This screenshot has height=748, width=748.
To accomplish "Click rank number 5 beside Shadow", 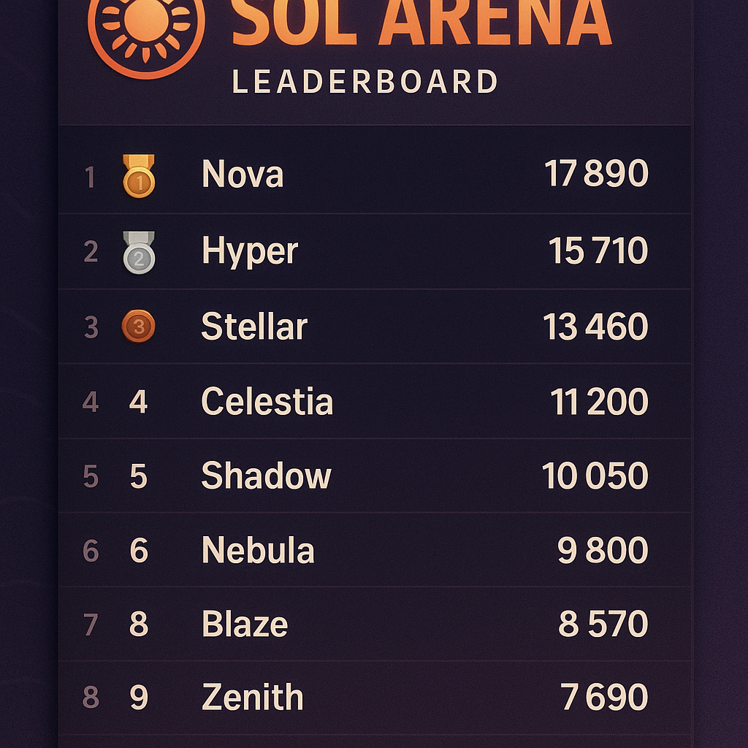I will point(141,476).
